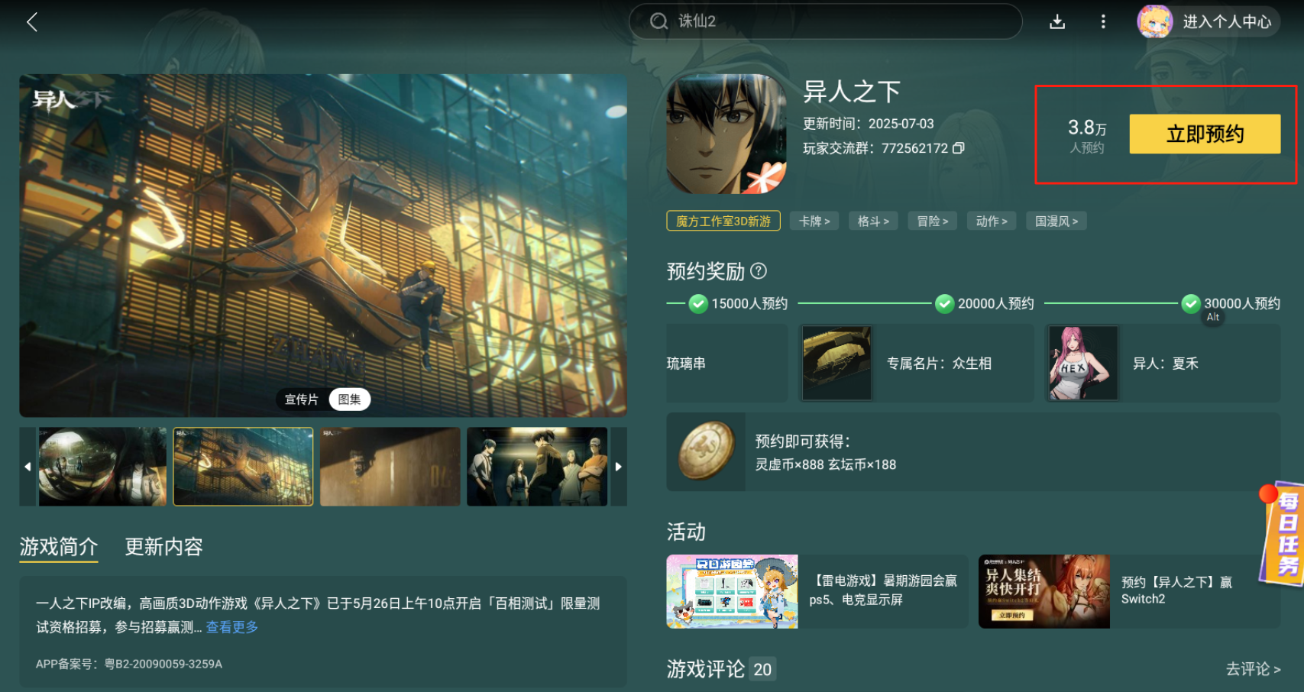
Task: Click the user avatar icon
Action: [1155, 21]
